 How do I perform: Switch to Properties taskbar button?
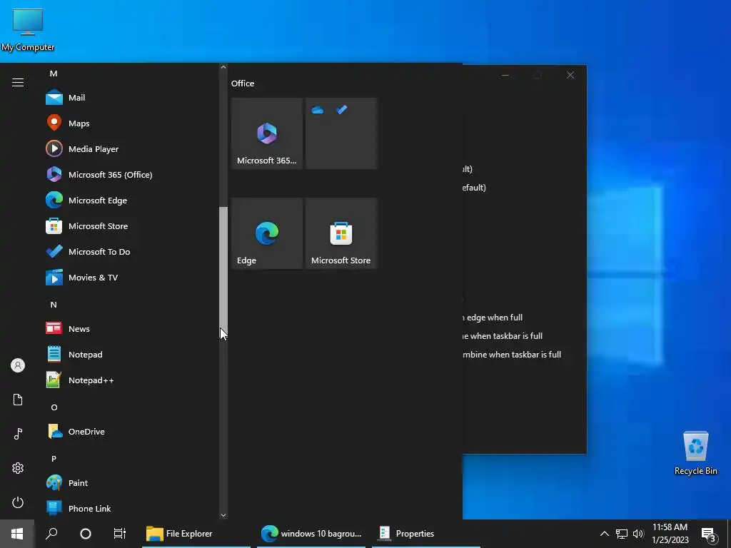pos(426,534)
